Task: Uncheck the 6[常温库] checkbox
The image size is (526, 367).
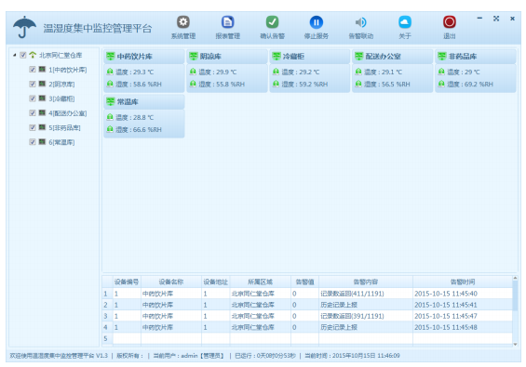Action: point(33,142)
